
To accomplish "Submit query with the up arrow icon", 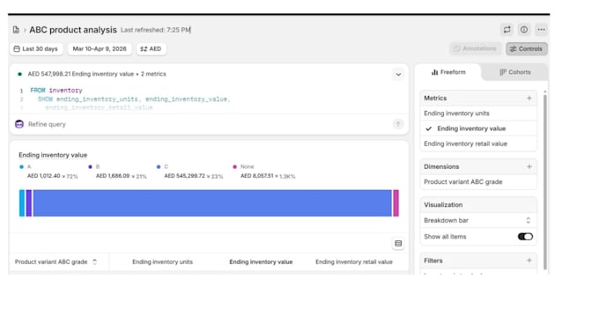I will click(397, 124).
